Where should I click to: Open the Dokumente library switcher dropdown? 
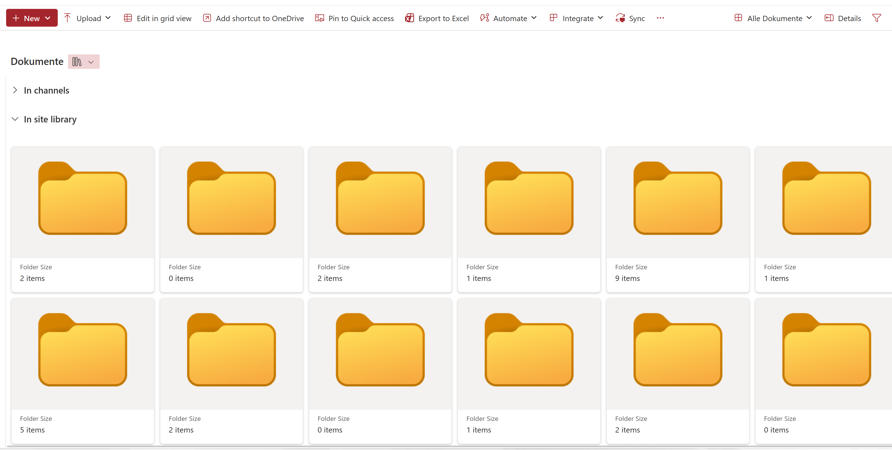tap(84, 62)
